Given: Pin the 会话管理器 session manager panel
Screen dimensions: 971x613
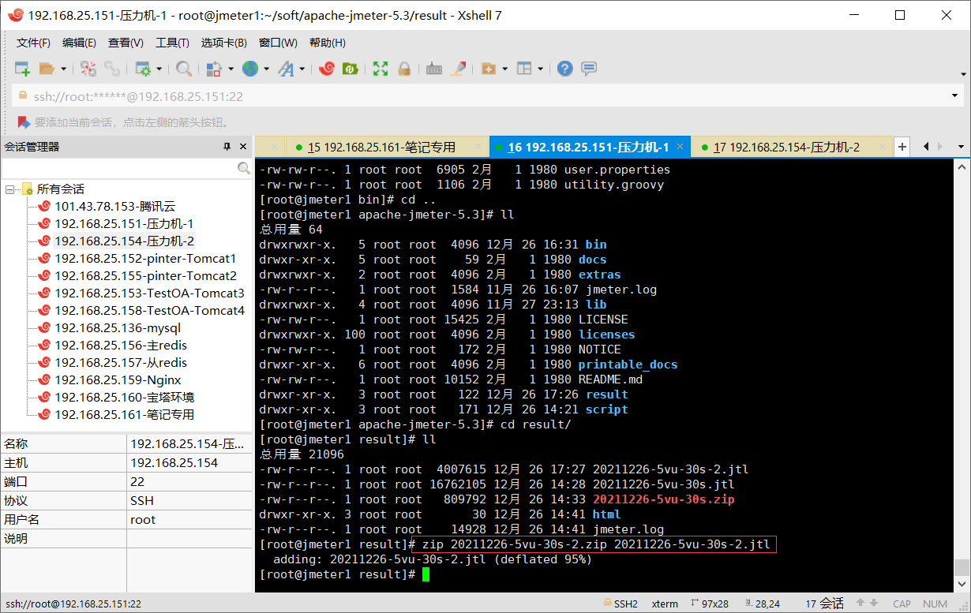Looking at the screenshot, I should pyautogui.click(x=227, y=147).
